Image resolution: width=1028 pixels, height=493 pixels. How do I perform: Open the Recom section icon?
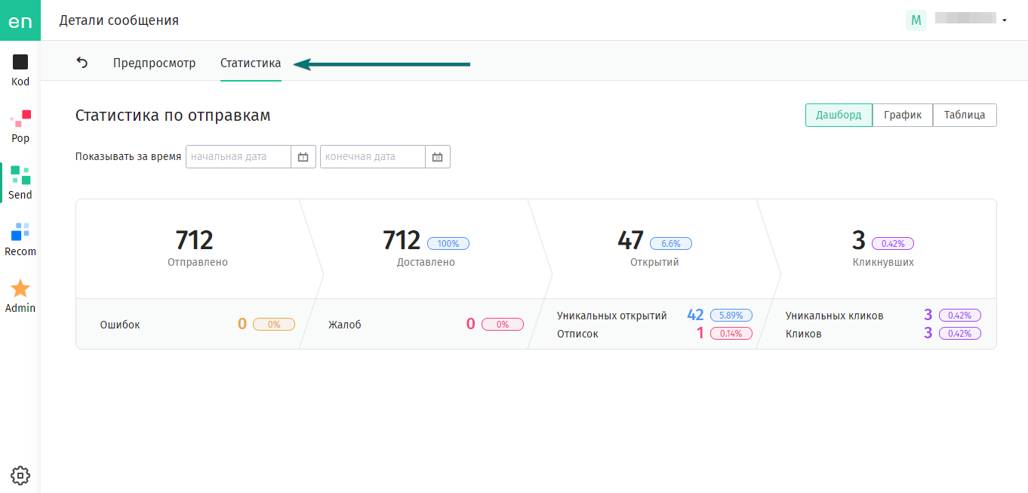20,232
